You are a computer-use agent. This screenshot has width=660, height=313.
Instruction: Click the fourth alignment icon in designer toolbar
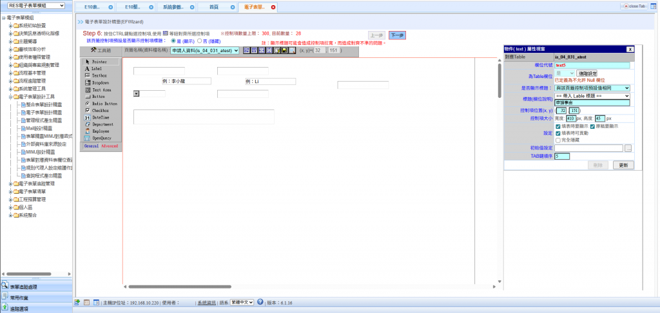coord(269,50)
